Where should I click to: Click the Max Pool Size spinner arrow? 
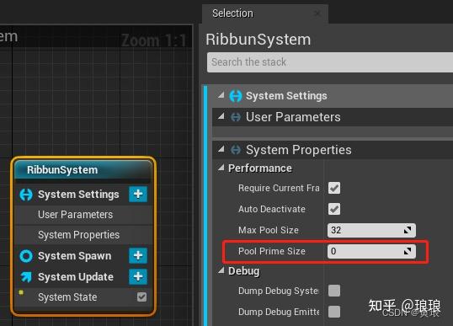pyautogui.click(x=408, y=230)
